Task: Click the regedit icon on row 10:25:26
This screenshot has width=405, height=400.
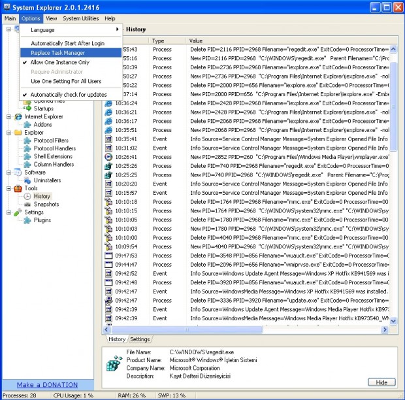Action: [x=108, y=166]
